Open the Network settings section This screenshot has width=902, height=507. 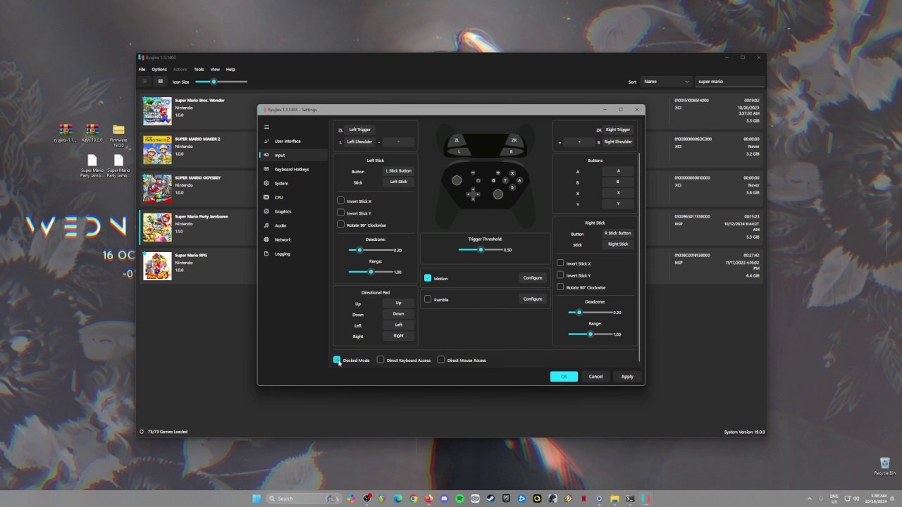282,239
